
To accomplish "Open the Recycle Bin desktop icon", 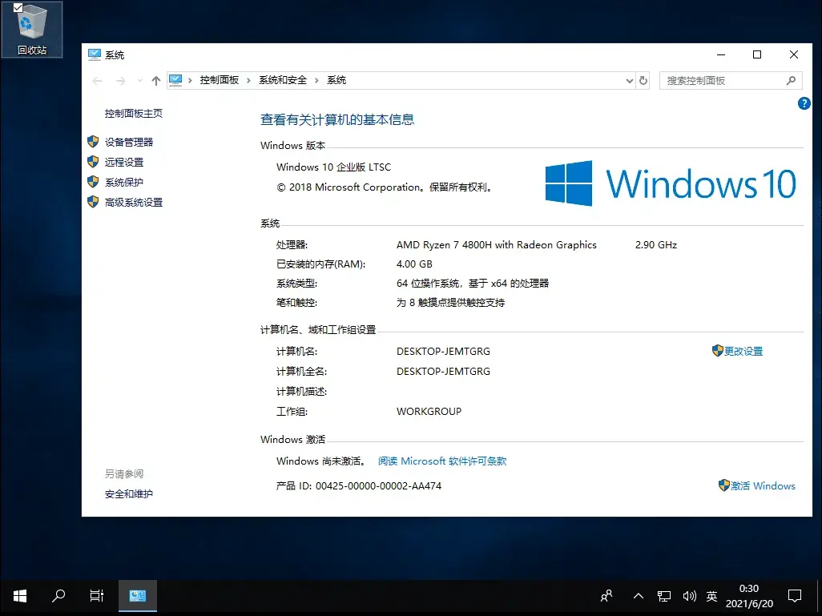I will (x=31, y=30).
